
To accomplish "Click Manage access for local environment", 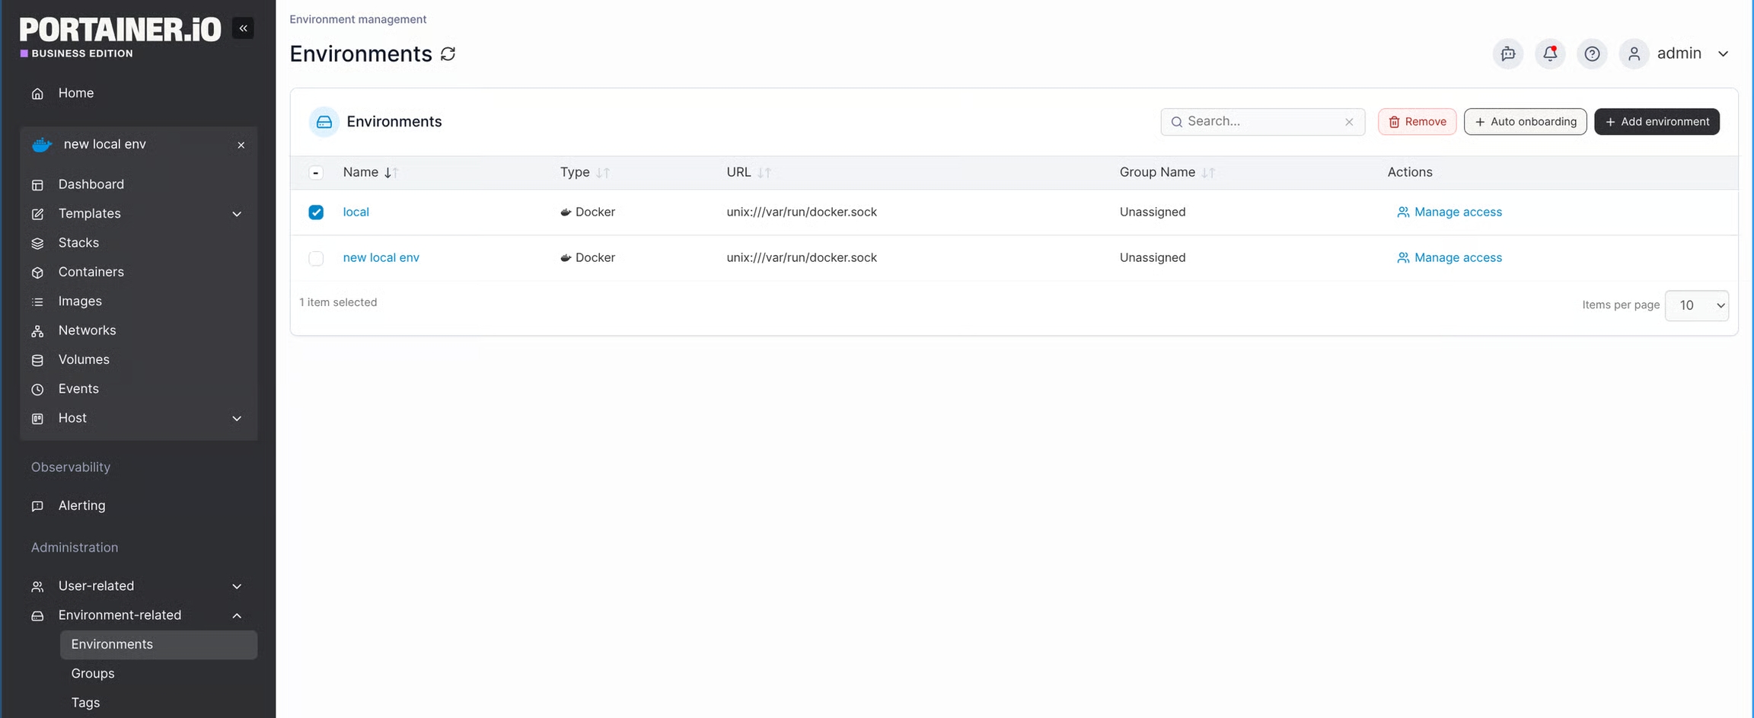I will 1449,212.
